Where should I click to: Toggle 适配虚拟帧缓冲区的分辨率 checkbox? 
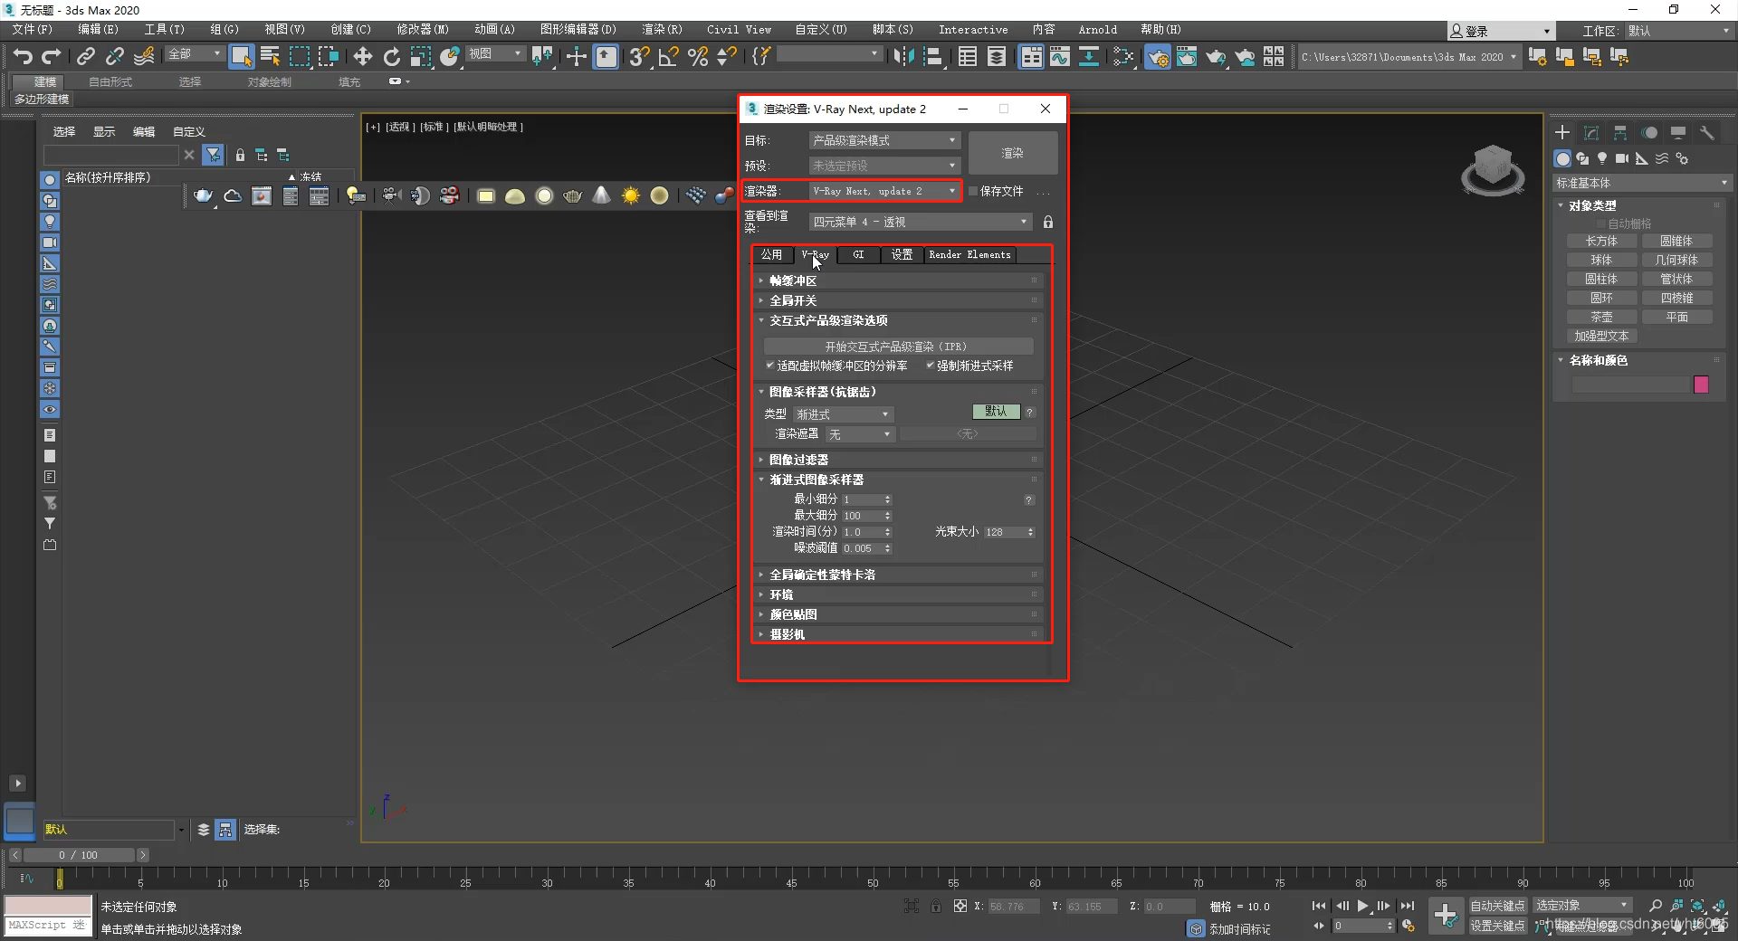click(770, 366)
